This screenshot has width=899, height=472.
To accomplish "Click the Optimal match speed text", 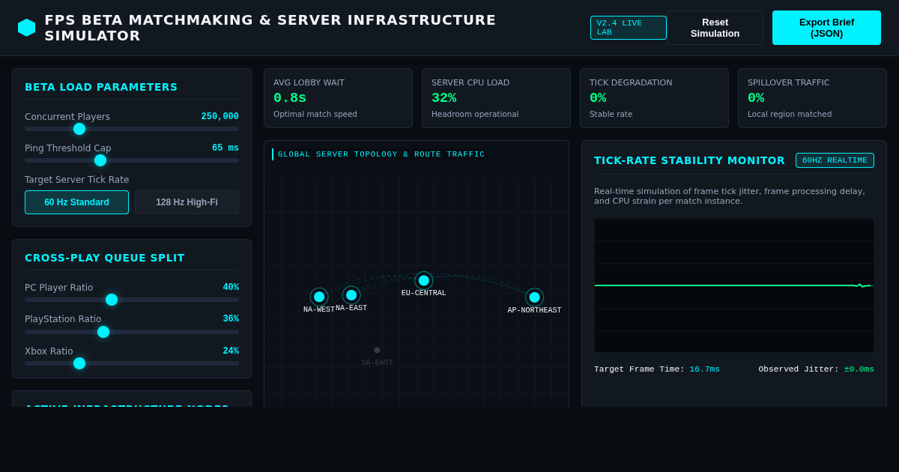I will coord(315,115).
